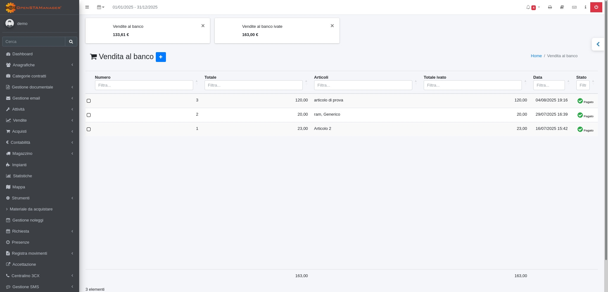Close the Vendite al banco ivate widget

332,26
